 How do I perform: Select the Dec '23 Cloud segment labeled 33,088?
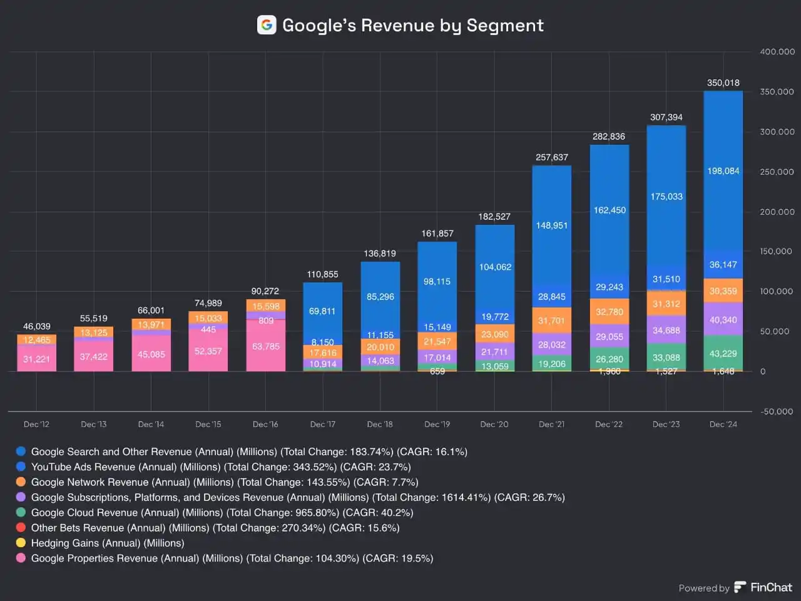click(x=666, y=357)
